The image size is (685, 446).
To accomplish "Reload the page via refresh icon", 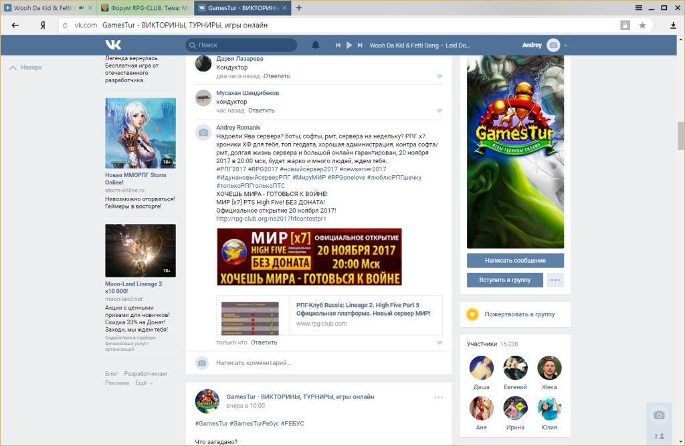I will tap(65, 25).
